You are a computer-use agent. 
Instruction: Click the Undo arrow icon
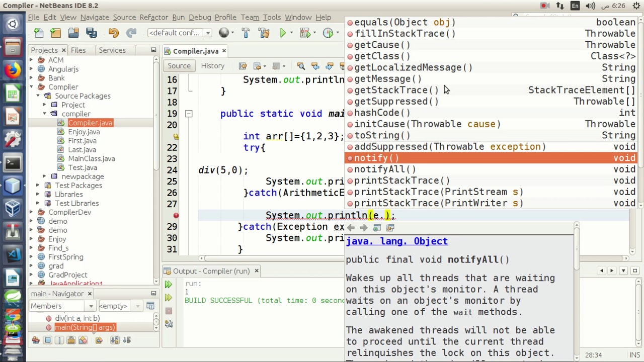coord(113,33)
